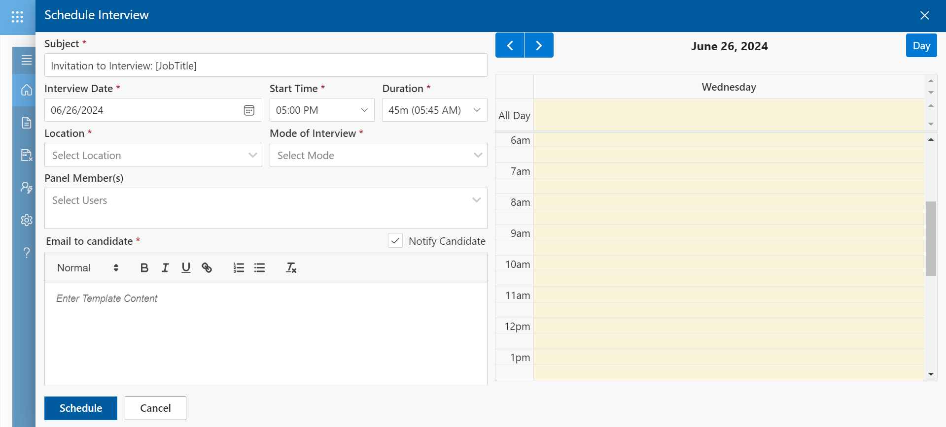Click the Wednesday column header
The height and width of the screenshot is (427, 946).
729,87
